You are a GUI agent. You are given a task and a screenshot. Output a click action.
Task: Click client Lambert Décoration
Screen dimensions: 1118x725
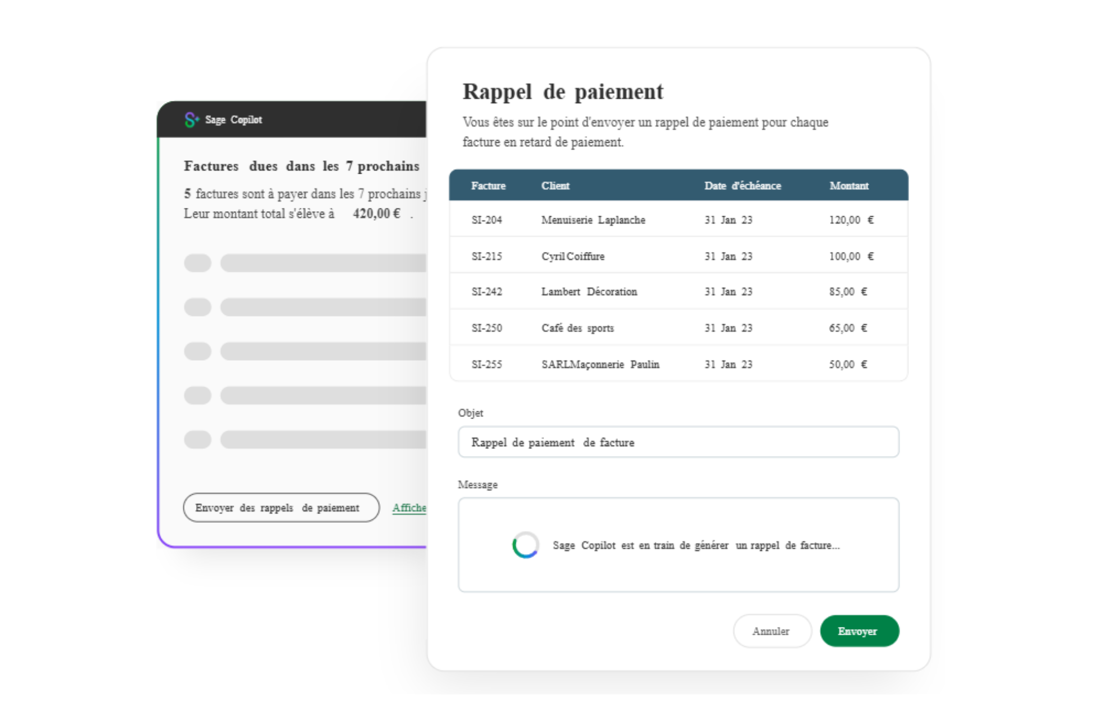[589, 291]
